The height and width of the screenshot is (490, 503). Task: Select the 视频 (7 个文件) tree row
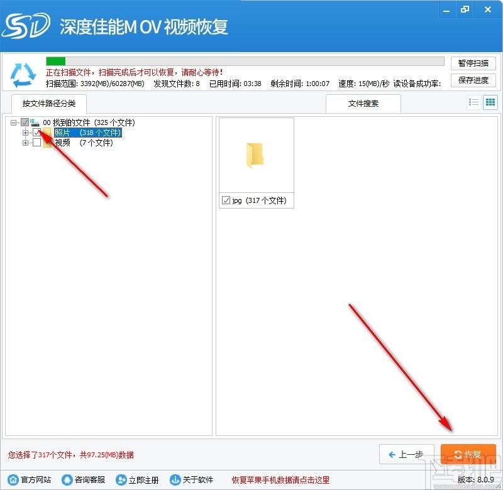point(84,143)
